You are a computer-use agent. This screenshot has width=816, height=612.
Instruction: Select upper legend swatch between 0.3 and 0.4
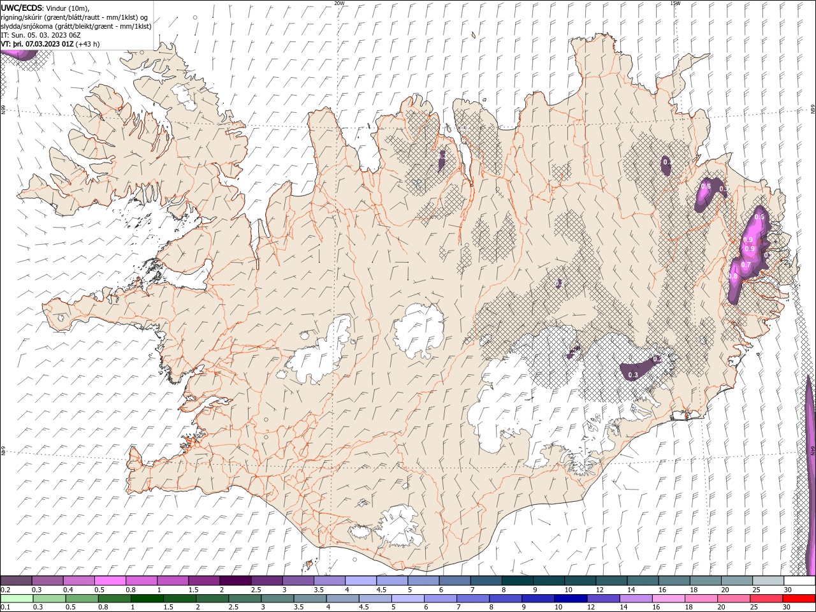[x=48, y=581]
